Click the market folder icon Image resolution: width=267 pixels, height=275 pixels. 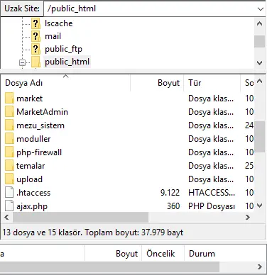click(x=9, y=99)
